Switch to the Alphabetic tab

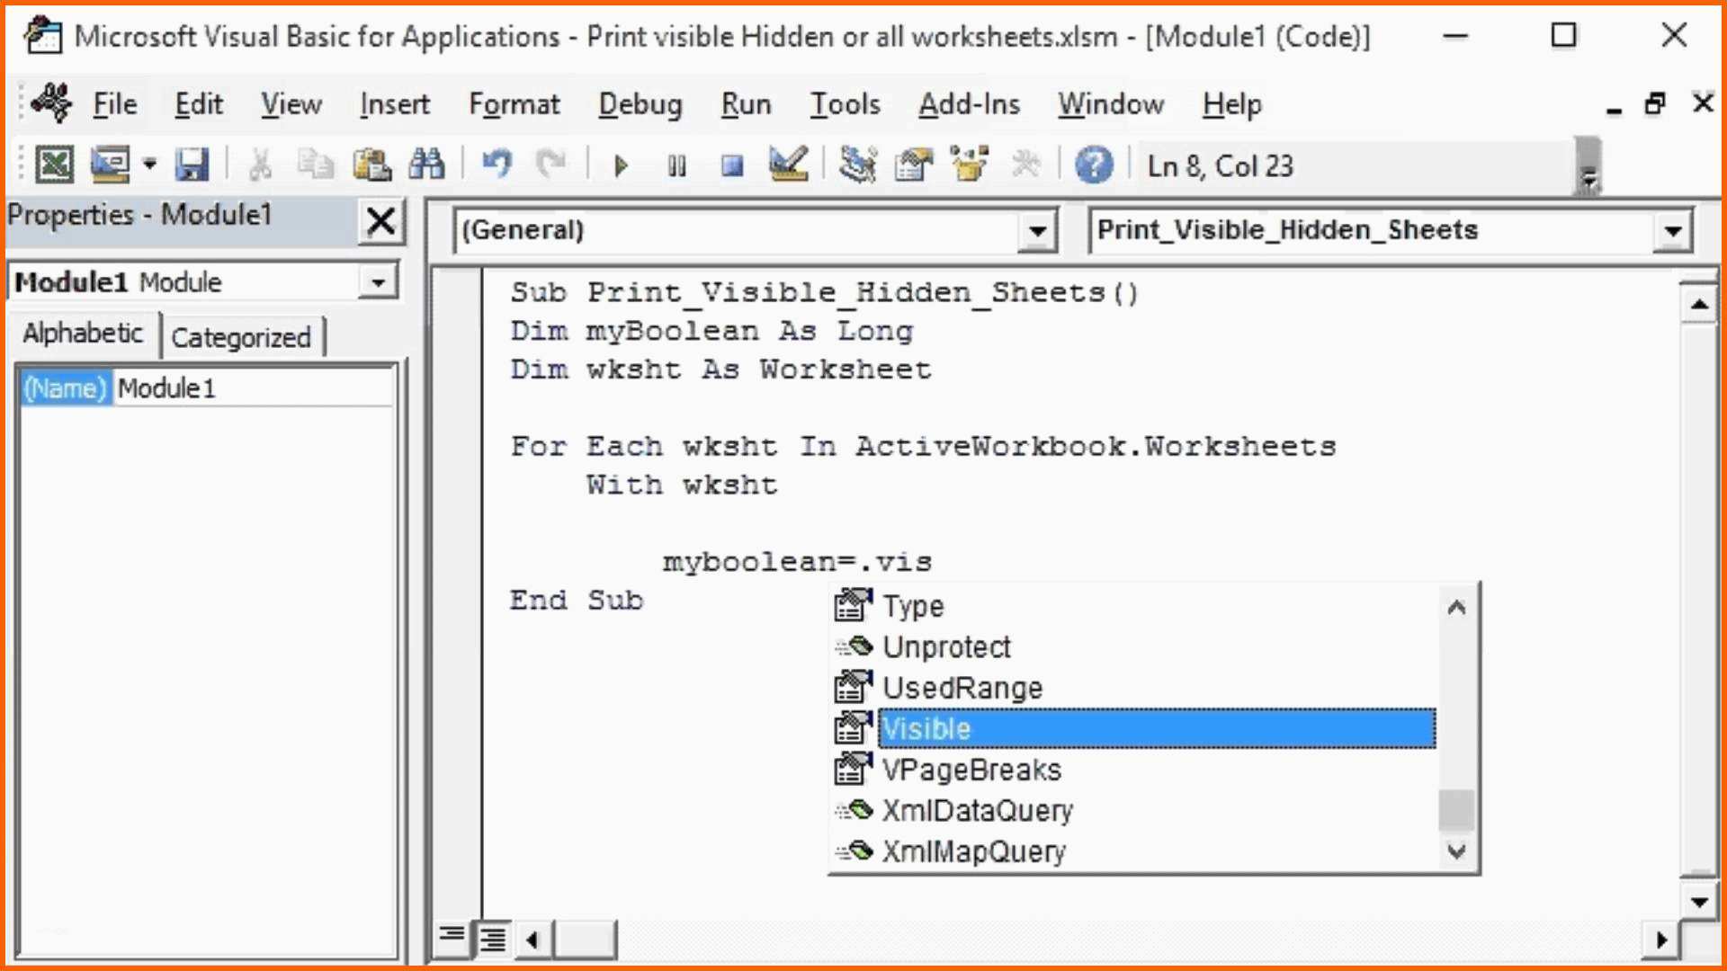[x=83, y=334]
